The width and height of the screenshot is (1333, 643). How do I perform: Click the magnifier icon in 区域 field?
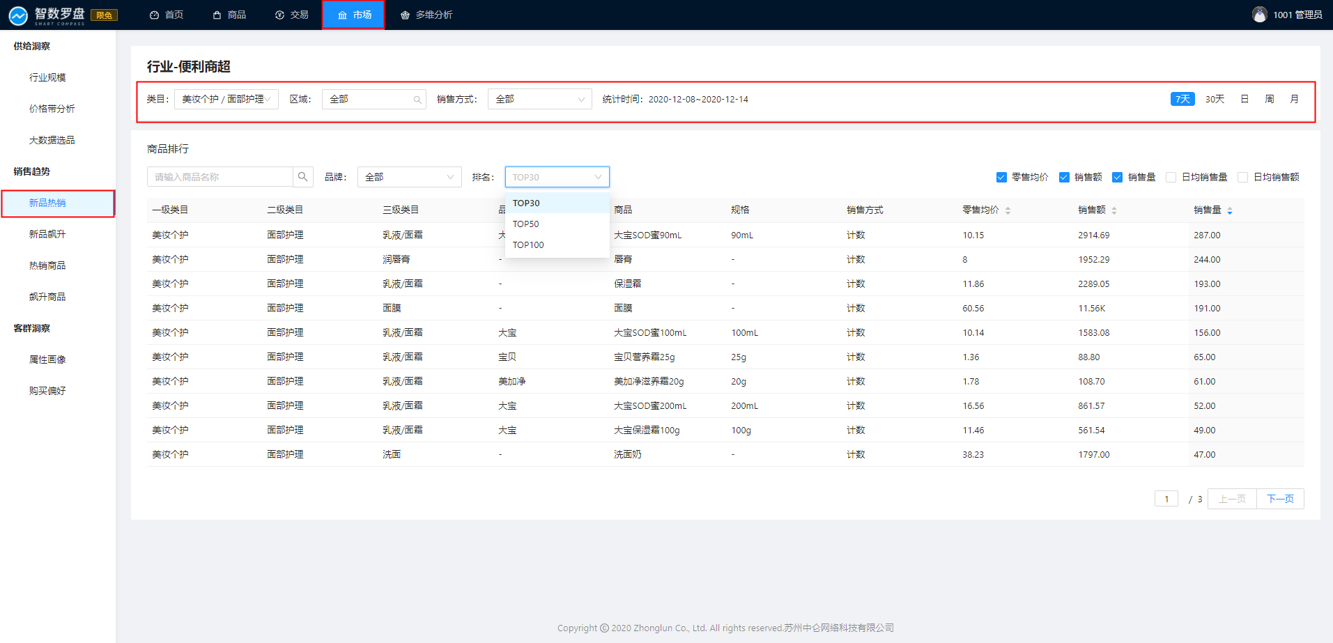[417, 100]
